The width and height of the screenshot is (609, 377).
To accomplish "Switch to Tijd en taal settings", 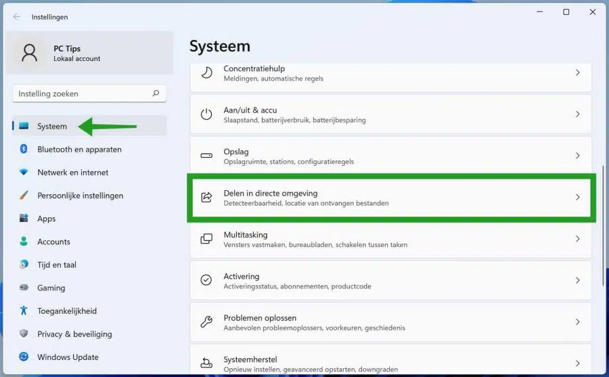I will pos(89,265).
